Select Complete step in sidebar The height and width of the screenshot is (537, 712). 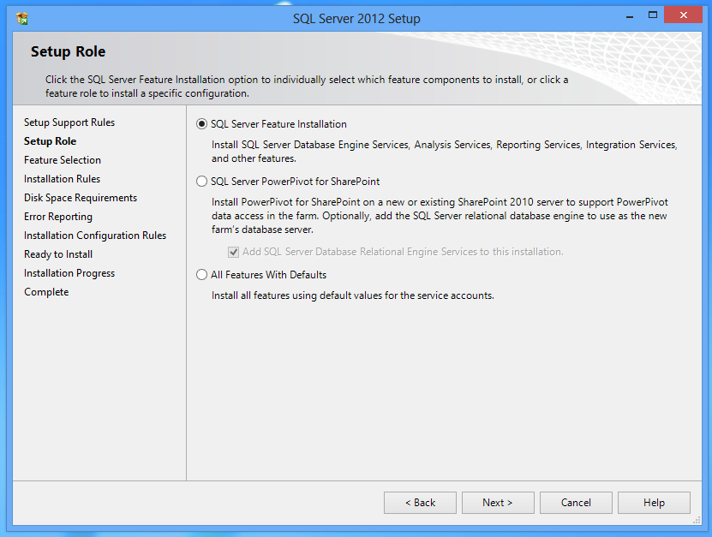tap(46, 292)
